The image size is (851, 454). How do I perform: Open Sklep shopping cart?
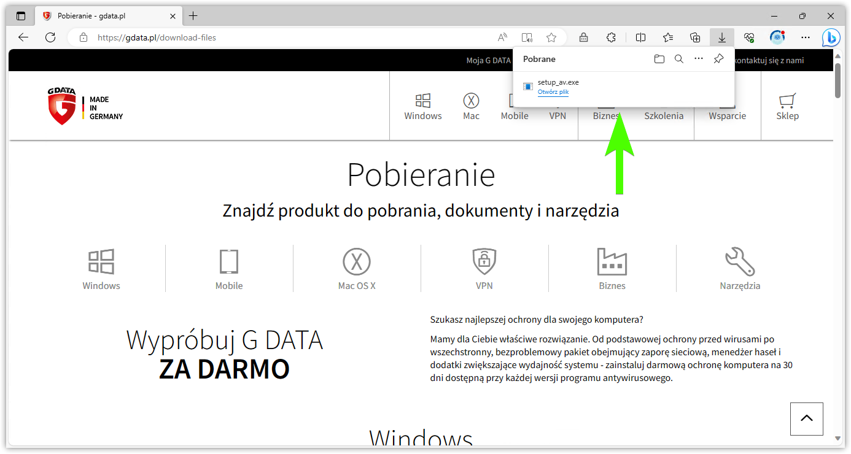click(x=787, y=106)
